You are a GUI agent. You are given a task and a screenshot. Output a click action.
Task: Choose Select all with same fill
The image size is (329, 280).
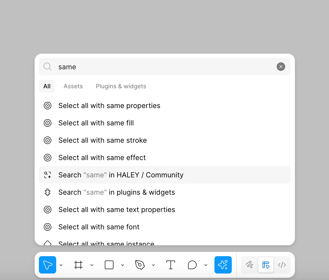[x=96, y=123]
